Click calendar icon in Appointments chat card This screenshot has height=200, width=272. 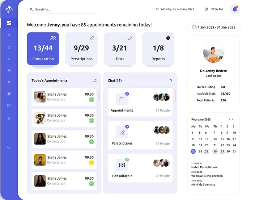[x=122, y=99]
